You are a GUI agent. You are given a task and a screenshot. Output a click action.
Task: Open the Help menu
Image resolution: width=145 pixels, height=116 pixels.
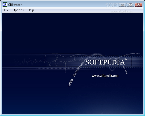(31, 10)
